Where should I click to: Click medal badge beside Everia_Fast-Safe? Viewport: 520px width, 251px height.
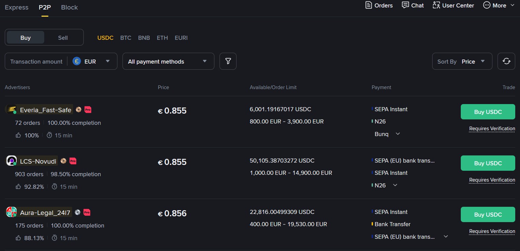(79, 110)
